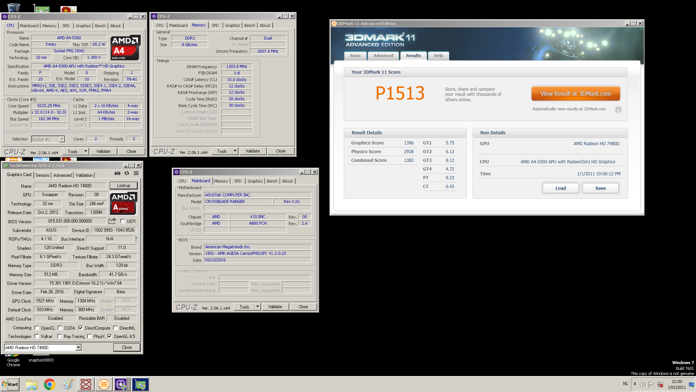The height and width of the screenshot is (392, 696).
Task: Click the Lookup button in GPU-Z
Action: click(x=124, y=185)
